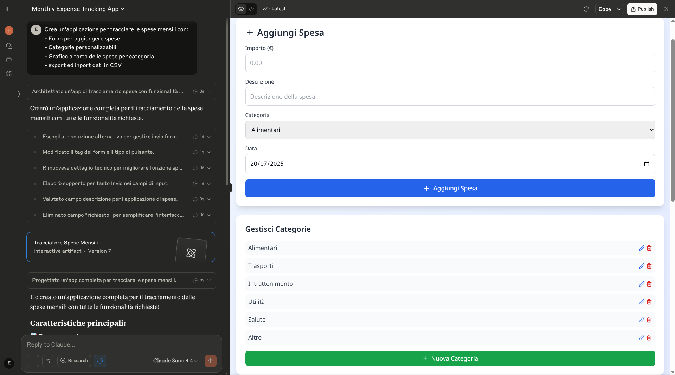
Task: Click the edit pencil icon for Alimentari
Action: 642,248
